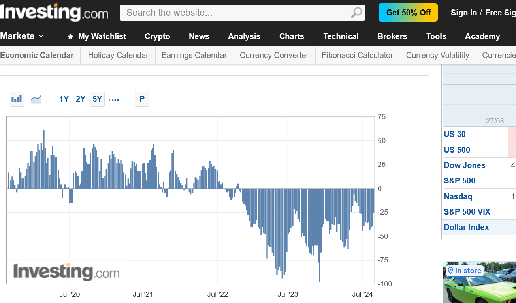Image resolution: width=516 pixels, height=303 pixels.
Task: Click the Jul '23 axis label
Action: 288,294
